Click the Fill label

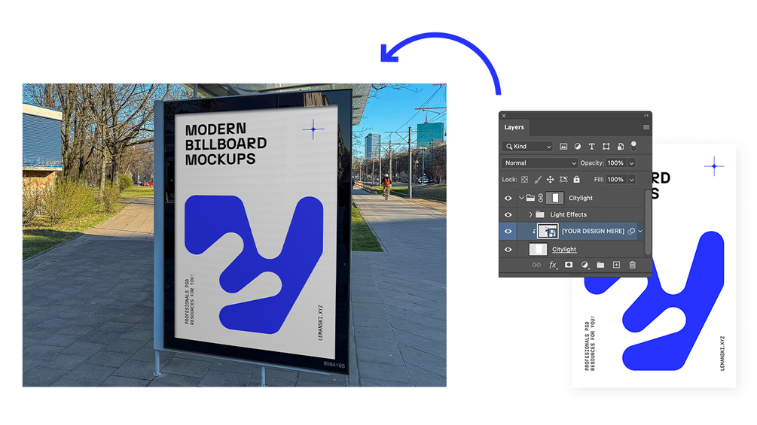pyautogui.click(x=599, y=179)
